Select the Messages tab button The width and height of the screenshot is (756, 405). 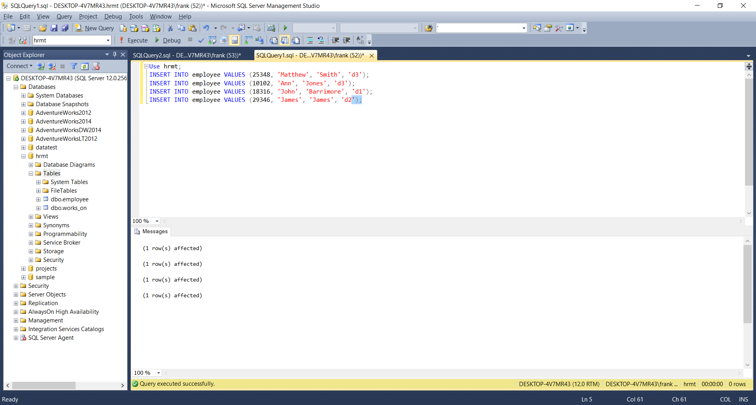click(154, 231)
